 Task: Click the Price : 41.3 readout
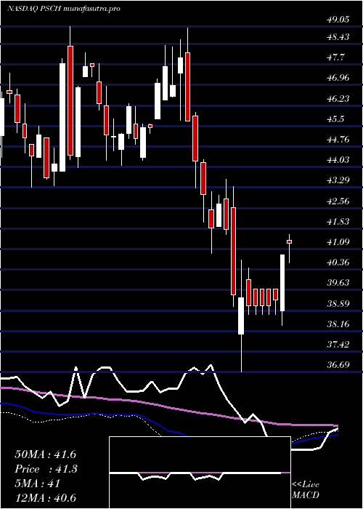point(45,469)
